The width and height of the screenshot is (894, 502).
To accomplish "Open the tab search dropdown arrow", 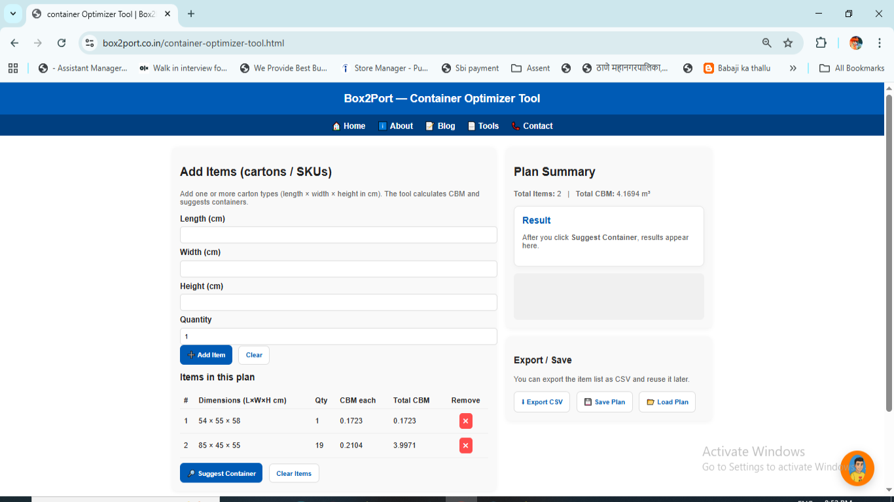I will tap(12, 14).
